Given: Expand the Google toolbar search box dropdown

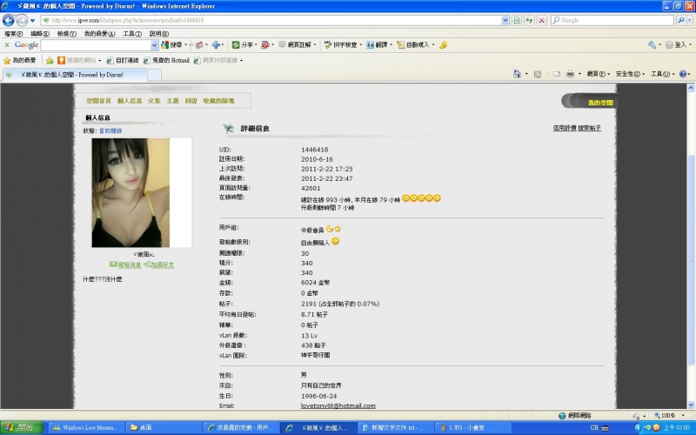Looking at the screenshot, I should tap(154, 45).
